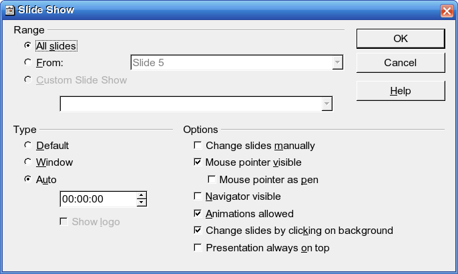The width and height of the screenshot is (458, 274).
Task: Select the From range radio button
Action: click(28, 62)
